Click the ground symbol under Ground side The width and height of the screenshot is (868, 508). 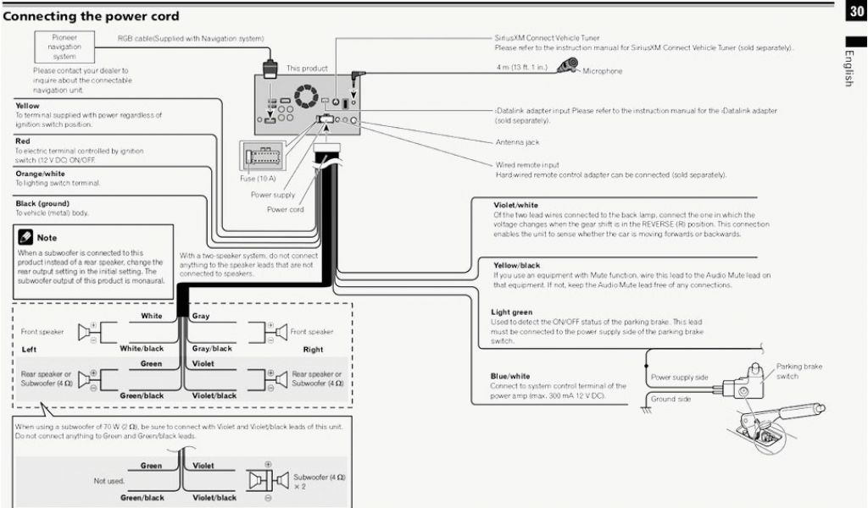click(x=646, y=409)
